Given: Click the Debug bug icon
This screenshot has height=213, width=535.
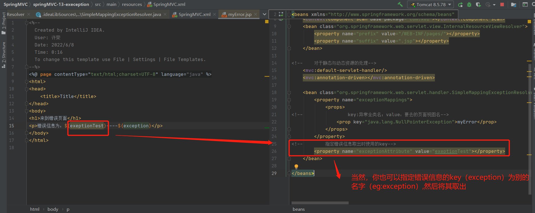Looking at the screenshot, I should (469, 4).
